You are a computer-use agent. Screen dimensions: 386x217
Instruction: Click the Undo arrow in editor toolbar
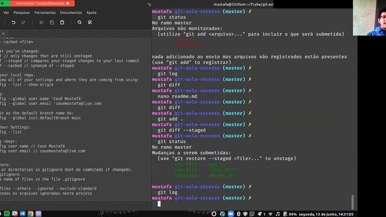13,22
